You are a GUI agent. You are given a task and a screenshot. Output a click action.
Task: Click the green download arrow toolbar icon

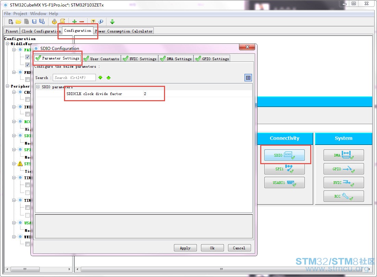pos(112,22)
